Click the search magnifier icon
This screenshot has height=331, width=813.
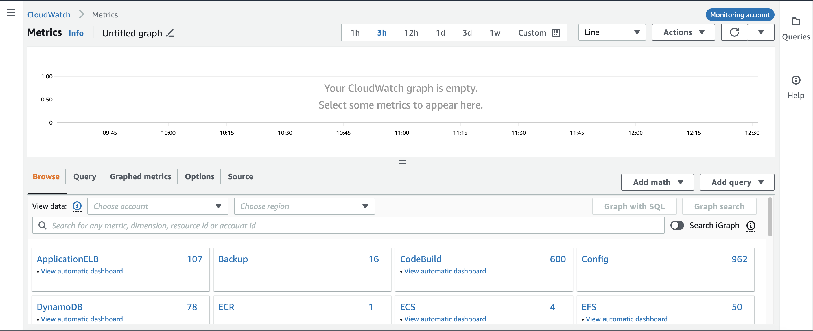click(42, 225)
